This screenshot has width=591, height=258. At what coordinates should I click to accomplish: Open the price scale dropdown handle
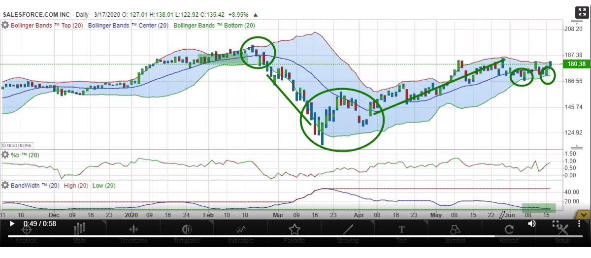(x=576, y=22)
